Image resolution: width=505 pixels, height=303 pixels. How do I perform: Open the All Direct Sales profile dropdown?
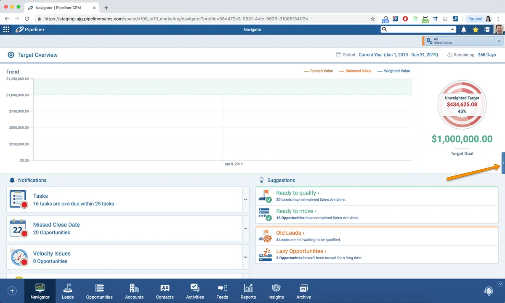pos(499,41)
